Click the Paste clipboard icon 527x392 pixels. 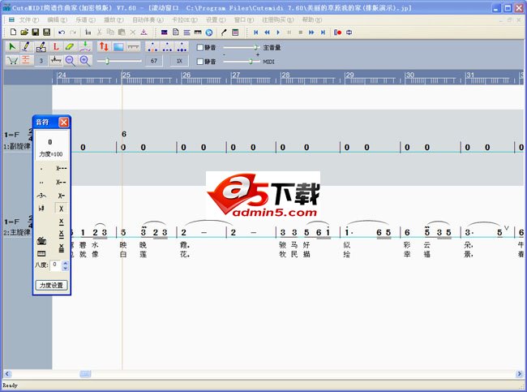[122, 32]
